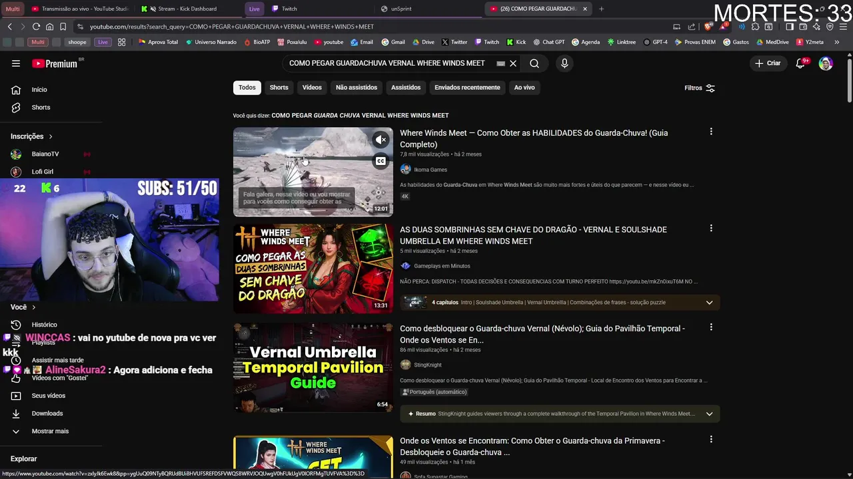Open Brave Rewards triangle icon

[x=724, y=27]
